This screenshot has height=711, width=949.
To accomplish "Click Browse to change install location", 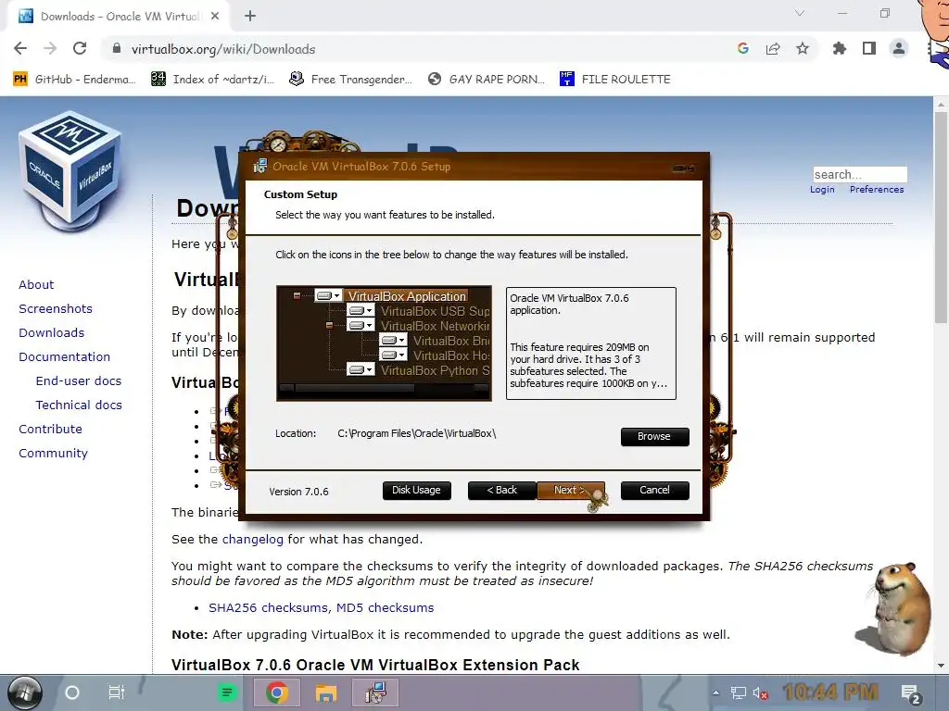I will pyautogui.click(x=654, y=437).
